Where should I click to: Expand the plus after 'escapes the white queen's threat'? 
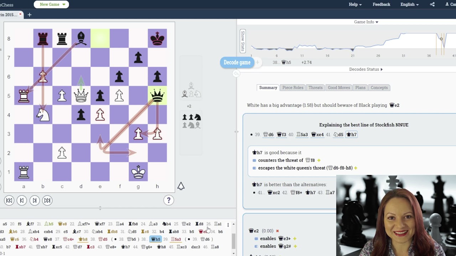(x=356, y=168)
